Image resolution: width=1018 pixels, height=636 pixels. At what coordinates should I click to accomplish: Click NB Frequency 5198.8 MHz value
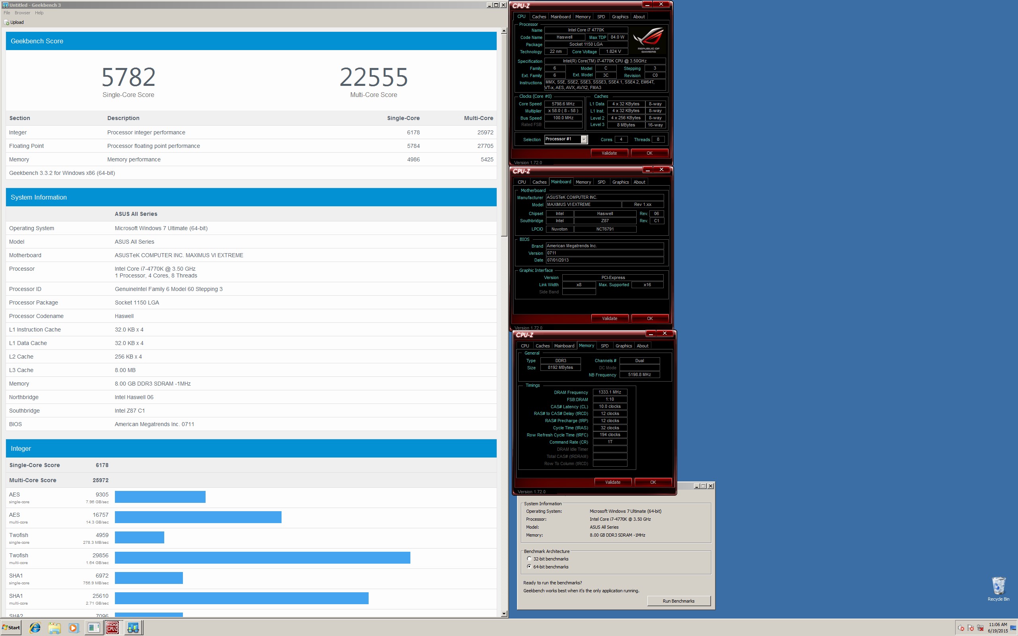click(x=639, y=375)
